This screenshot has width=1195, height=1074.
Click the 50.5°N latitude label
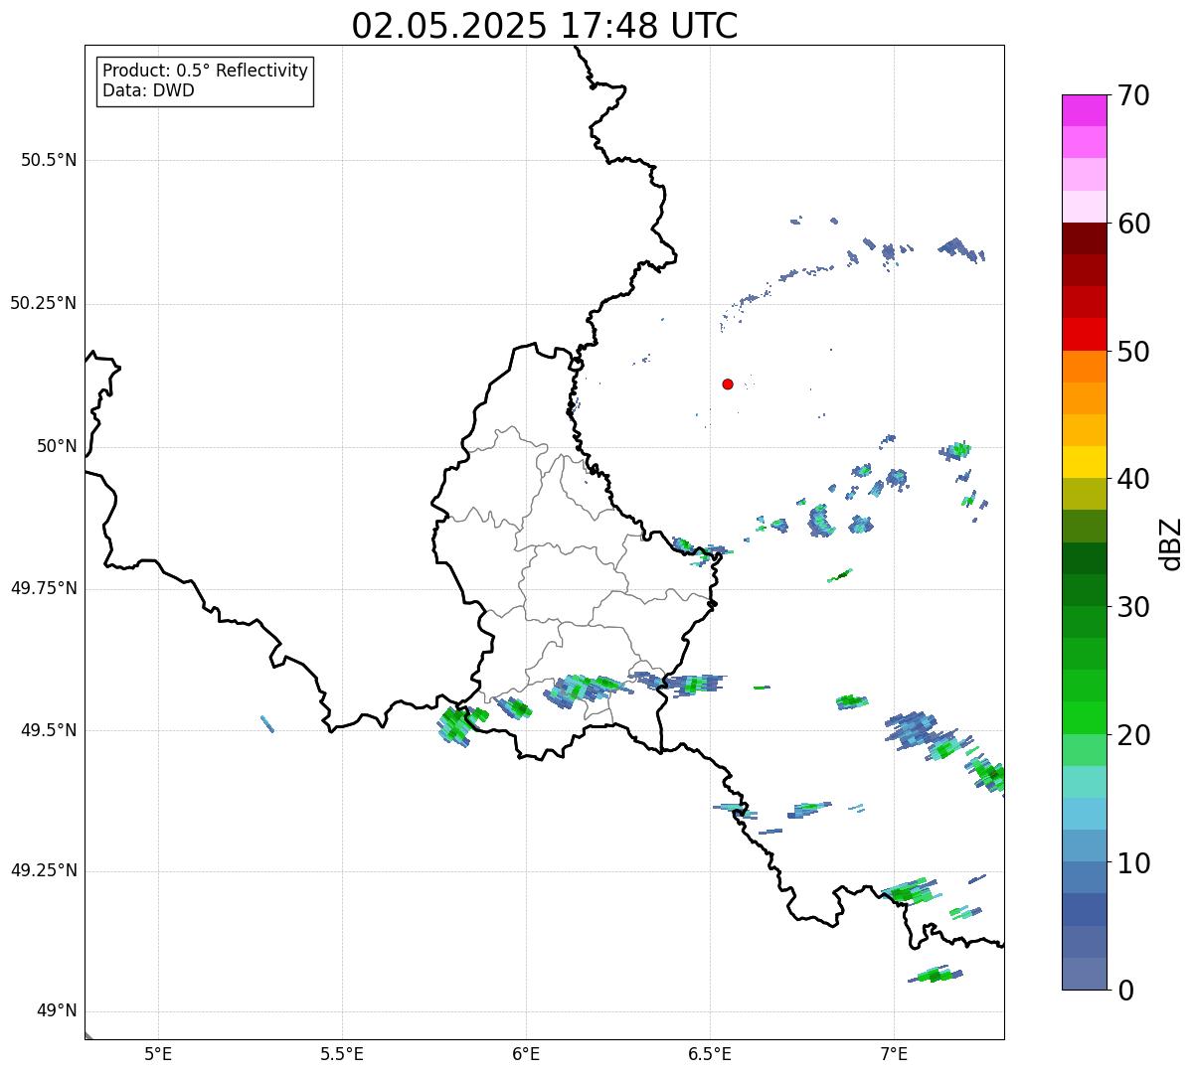(x=49, y=160)
